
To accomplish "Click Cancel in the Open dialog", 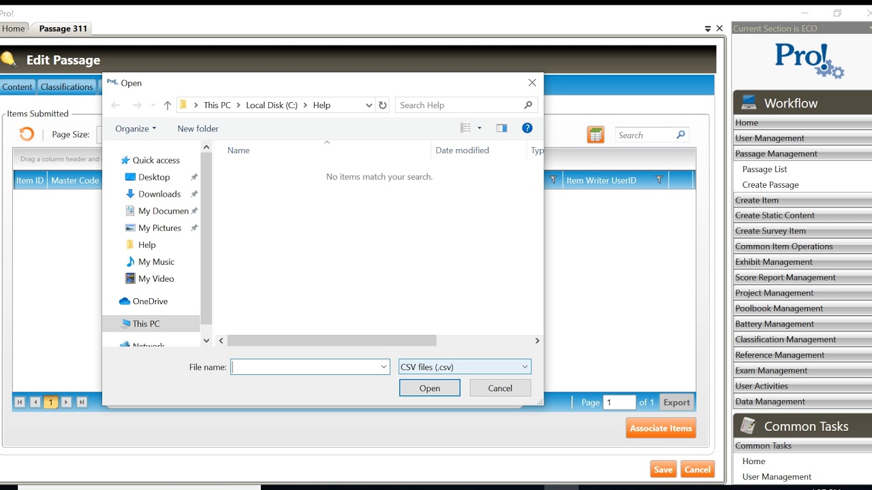I will (x=500, y=388).
